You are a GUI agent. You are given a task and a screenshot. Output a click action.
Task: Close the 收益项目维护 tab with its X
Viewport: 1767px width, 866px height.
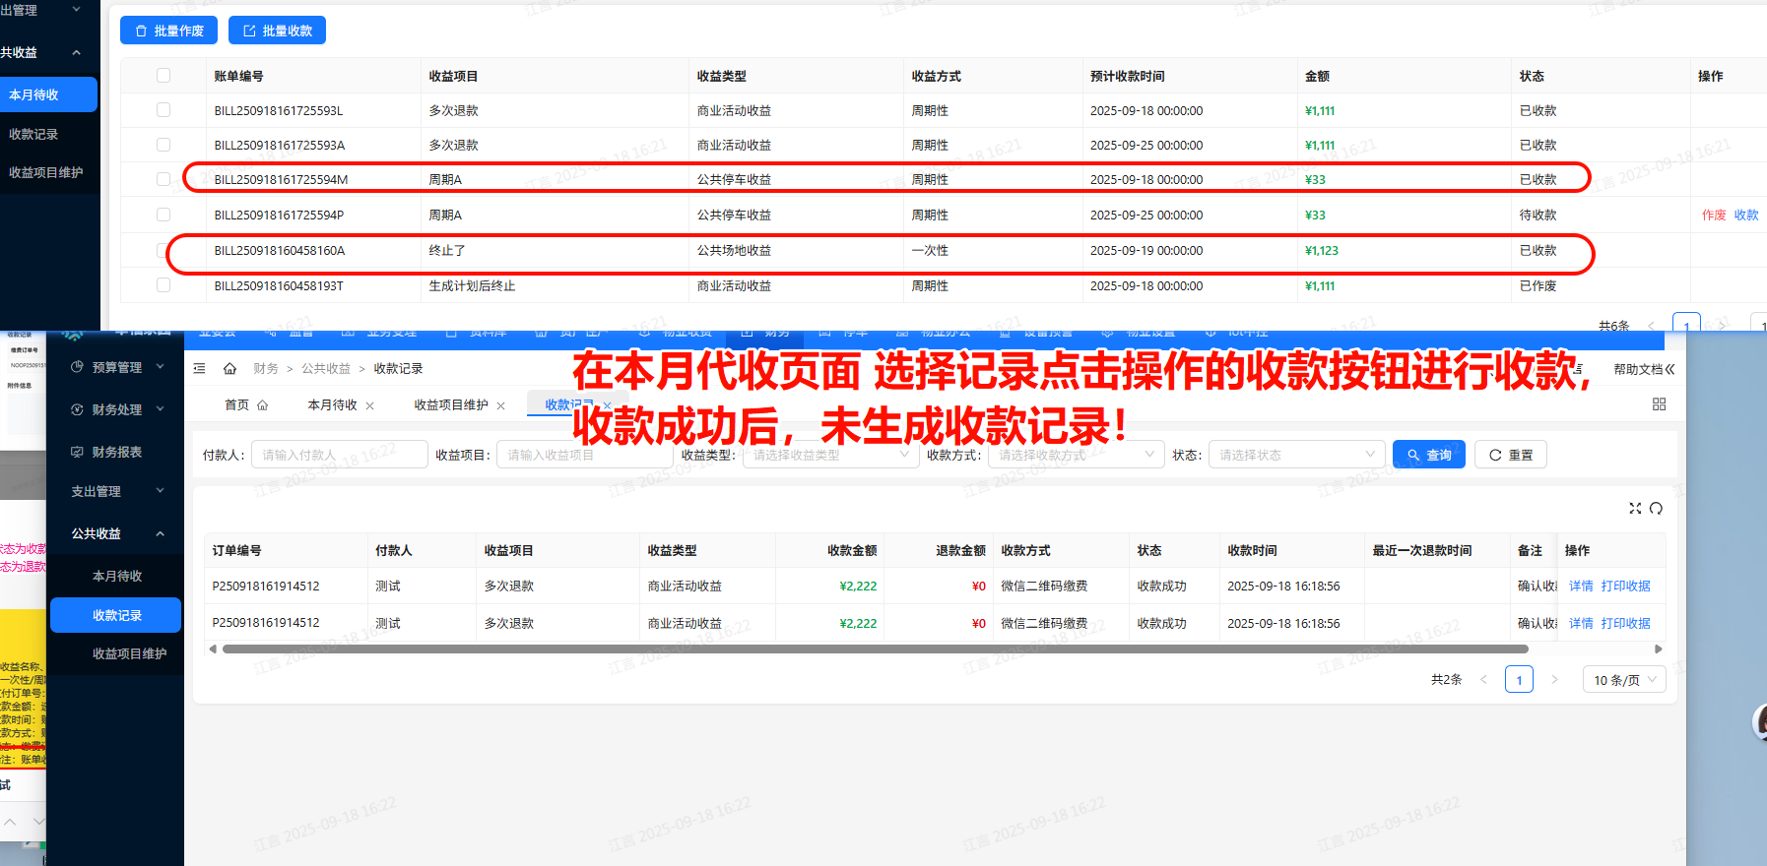[x=501, y=405]
